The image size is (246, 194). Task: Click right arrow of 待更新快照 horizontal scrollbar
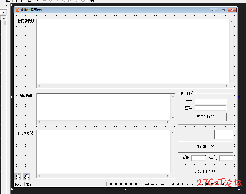(x=227, y=86)
